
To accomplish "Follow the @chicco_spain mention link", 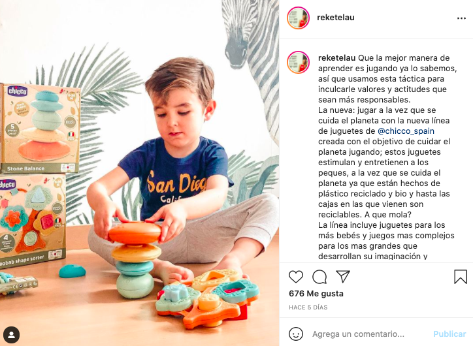I will pyautogui.click(x=406, y=131).
